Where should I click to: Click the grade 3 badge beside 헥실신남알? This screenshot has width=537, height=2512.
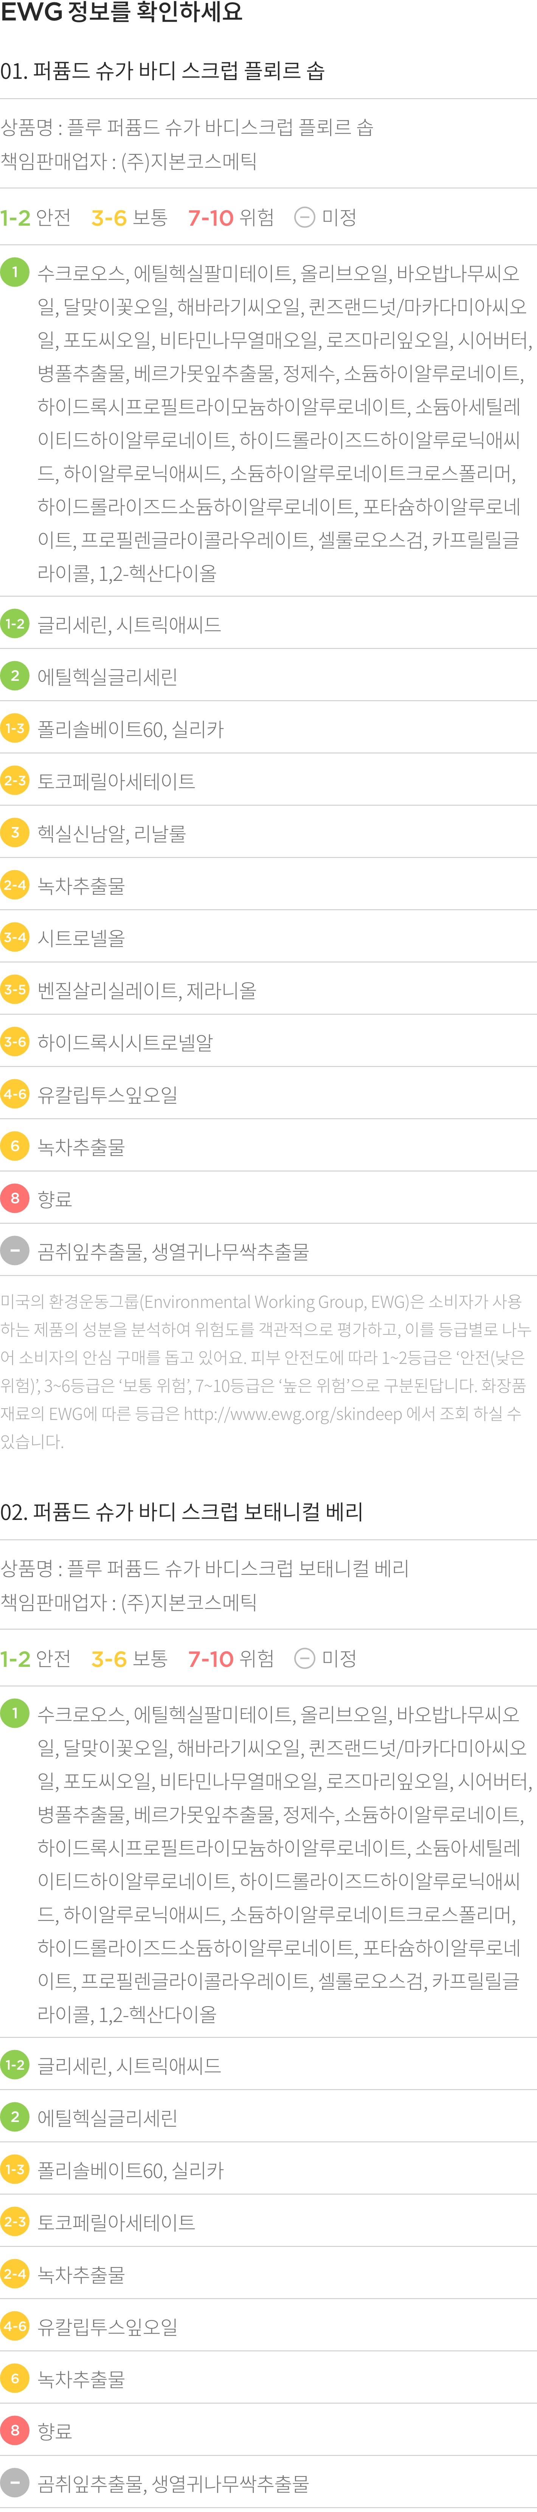[x=15, y=833]
